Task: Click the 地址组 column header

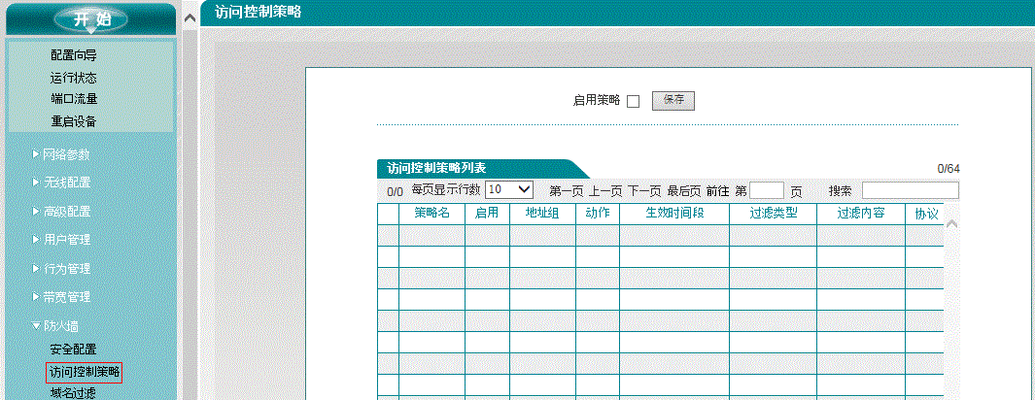Action: [542, 214]
